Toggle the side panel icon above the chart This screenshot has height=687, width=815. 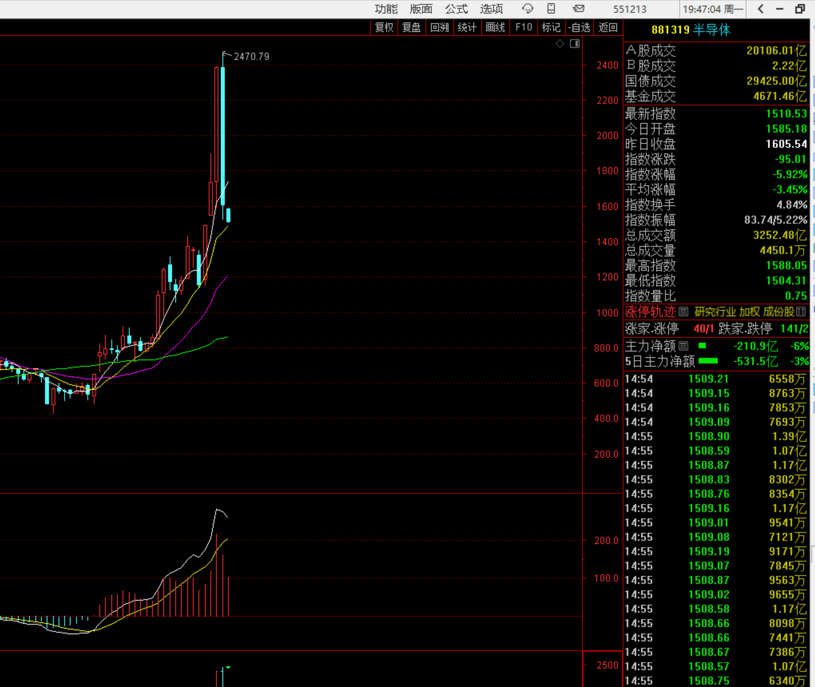pyautogui.click(x=575, y=44)
